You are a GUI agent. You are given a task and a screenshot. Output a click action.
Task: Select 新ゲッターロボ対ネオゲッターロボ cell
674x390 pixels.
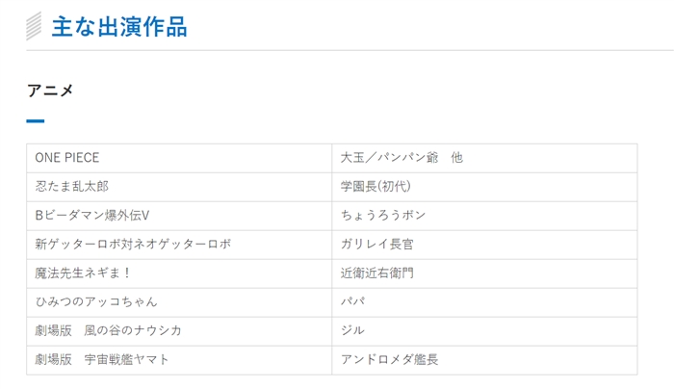[x=133, y=244]
